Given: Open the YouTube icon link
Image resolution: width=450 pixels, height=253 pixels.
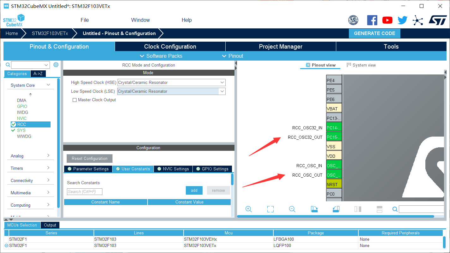Looking at the screenshot, I should pyautogui.click(x=387, y=20).
